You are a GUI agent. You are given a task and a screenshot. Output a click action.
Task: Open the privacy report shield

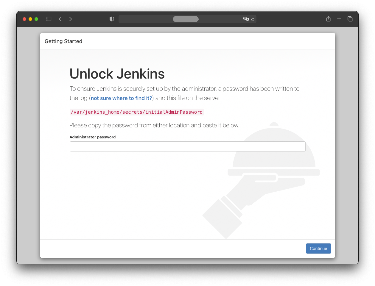coord(112,19)
